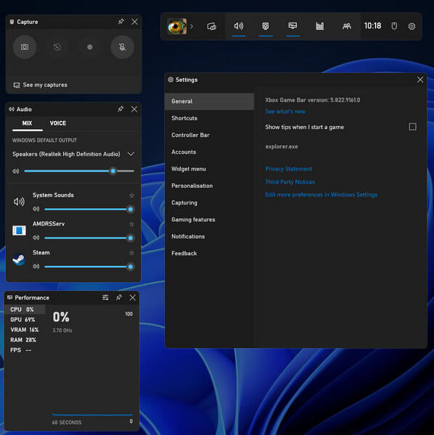Image resolution: width=434 pixels, height=435 pixels.
Task: Mute AMDRSServ with its speaker icon
Action: click(36, 238)
